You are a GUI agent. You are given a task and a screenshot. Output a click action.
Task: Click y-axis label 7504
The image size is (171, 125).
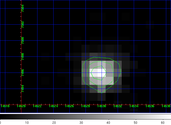pos(23,8)
